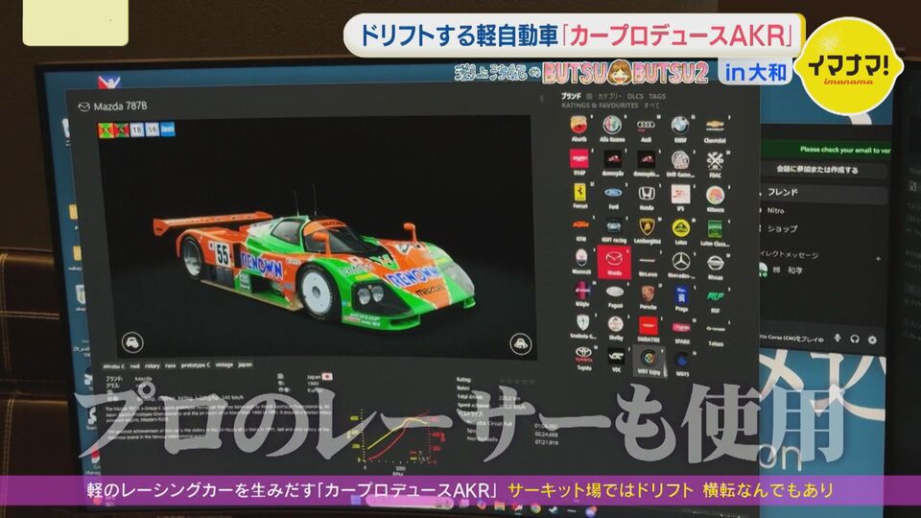Select the RUF brand icon
This screenshot has height=518, width=921.
[x=716, y=296]
